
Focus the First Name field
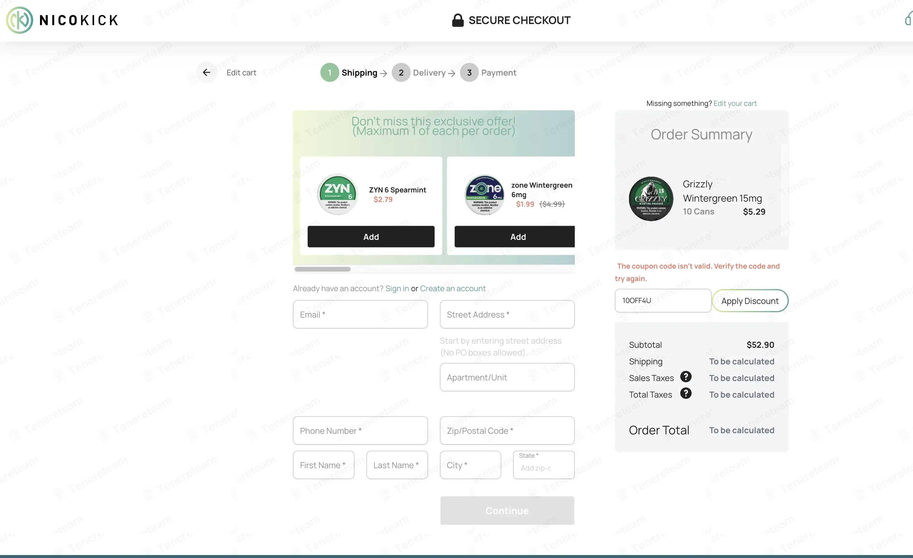click(x=323, y=465)
